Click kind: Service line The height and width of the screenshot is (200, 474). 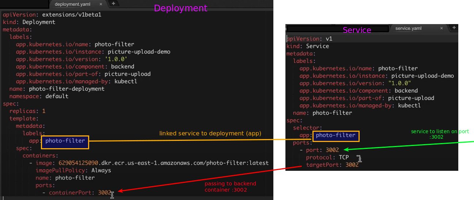[308, 46]
